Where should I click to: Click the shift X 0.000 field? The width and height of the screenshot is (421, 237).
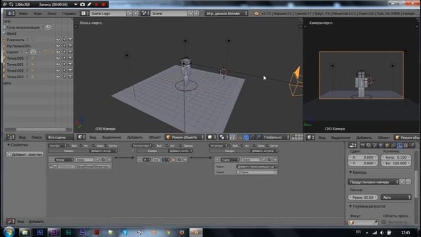click(x=362, y=157)
